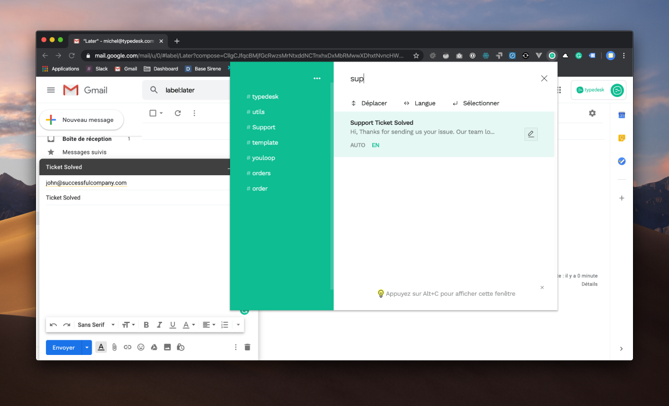Insert a numbered list

pyautogui.click(x=224, y=325)
